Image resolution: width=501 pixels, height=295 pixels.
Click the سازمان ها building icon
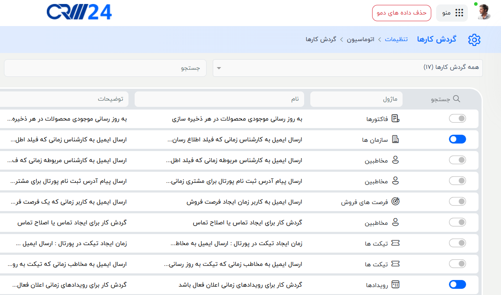pos(396,140)
